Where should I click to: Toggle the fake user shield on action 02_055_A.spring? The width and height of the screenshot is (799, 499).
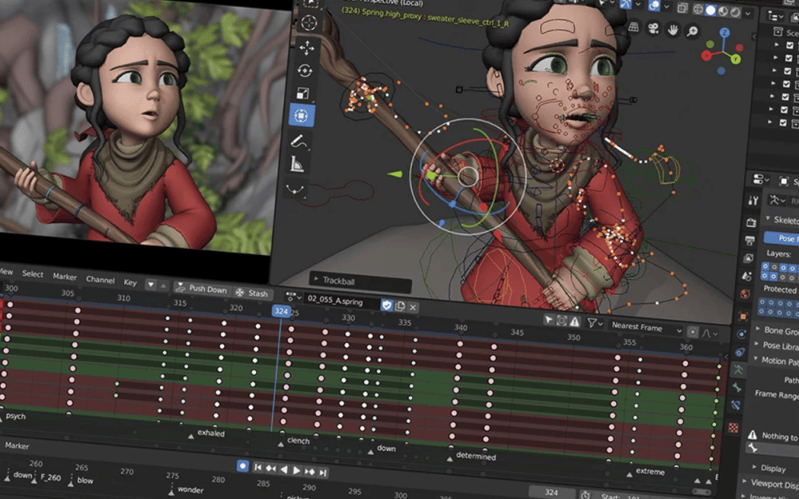point(386,305)
